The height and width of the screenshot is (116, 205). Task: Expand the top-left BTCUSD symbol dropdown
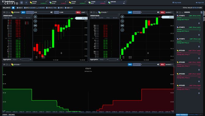[x=16, y=13]
